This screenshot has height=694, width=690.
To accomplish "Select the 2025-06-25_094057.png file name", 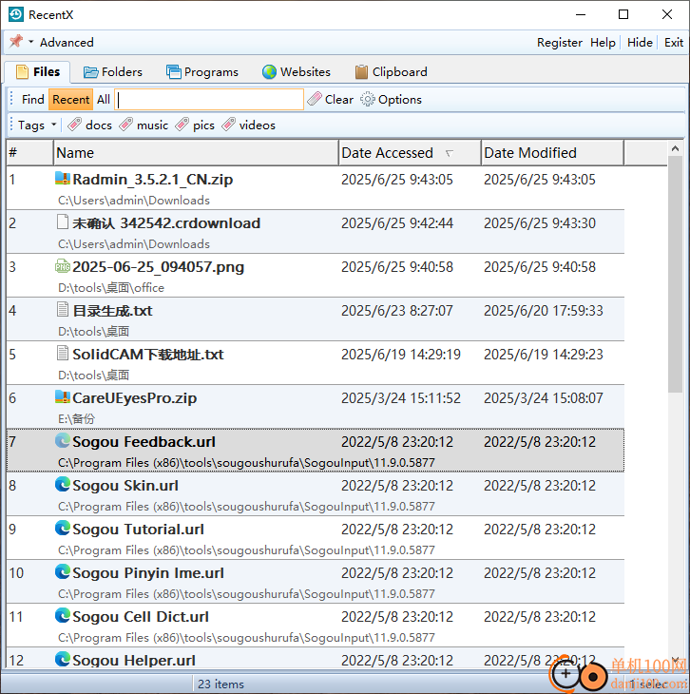I will tap(159, 267).
